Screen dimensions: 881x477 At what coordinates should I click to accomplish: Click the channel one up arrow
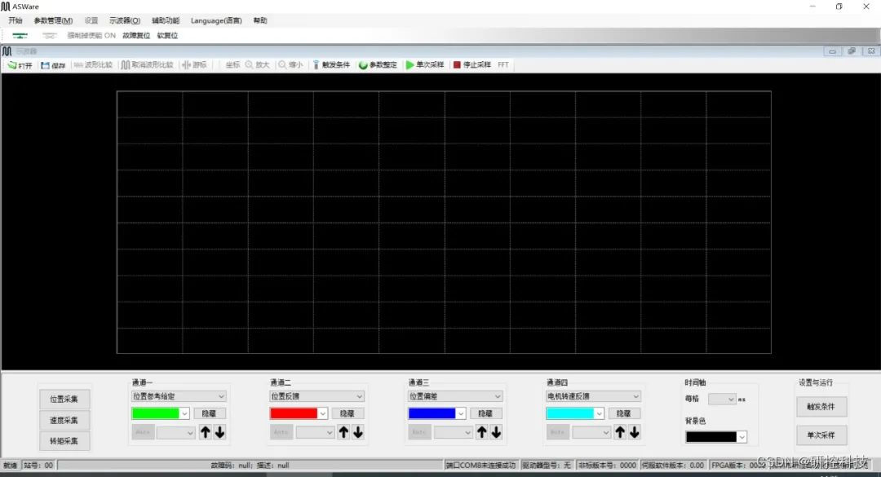(x=206, y=432)
